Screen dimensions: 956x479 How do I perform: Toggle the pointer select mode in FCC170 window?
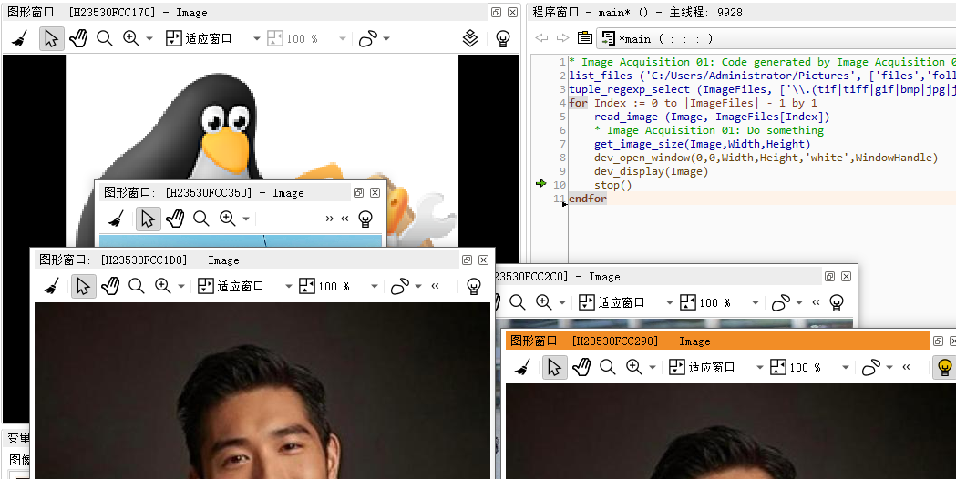tap(52, 39)
